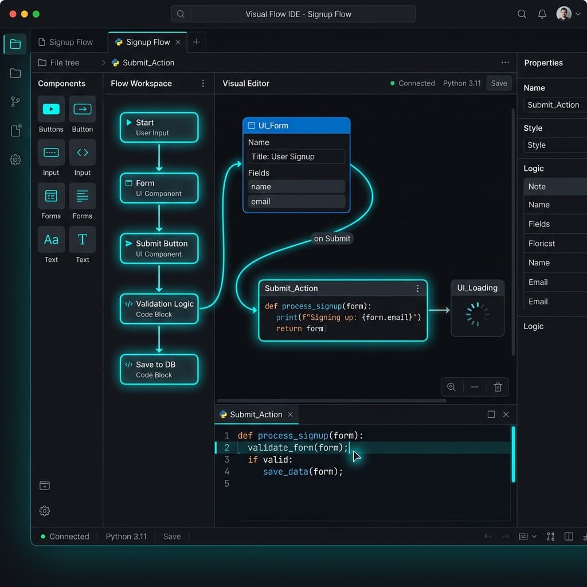Click Save button in Visual Editor header
The image size is (587, 587).
point(499,83)
